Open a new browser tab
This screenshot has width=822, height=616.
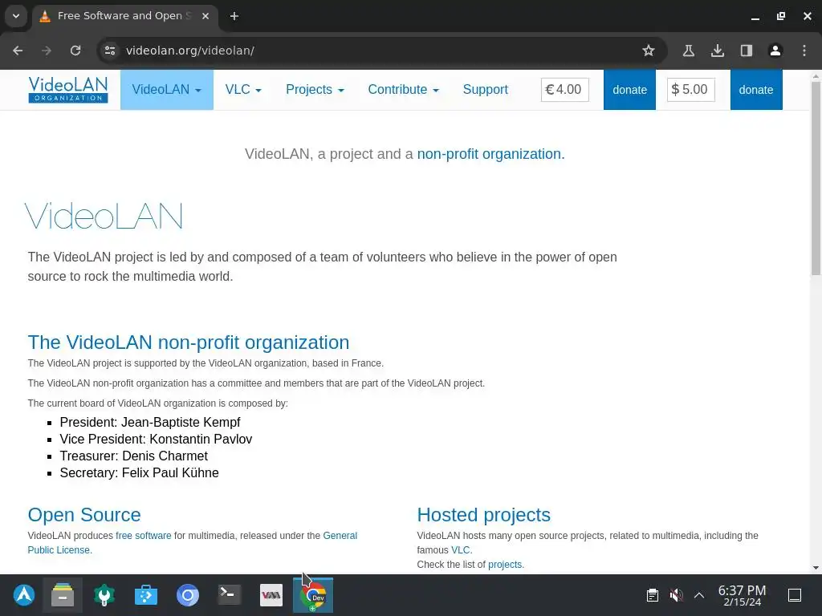234,16
